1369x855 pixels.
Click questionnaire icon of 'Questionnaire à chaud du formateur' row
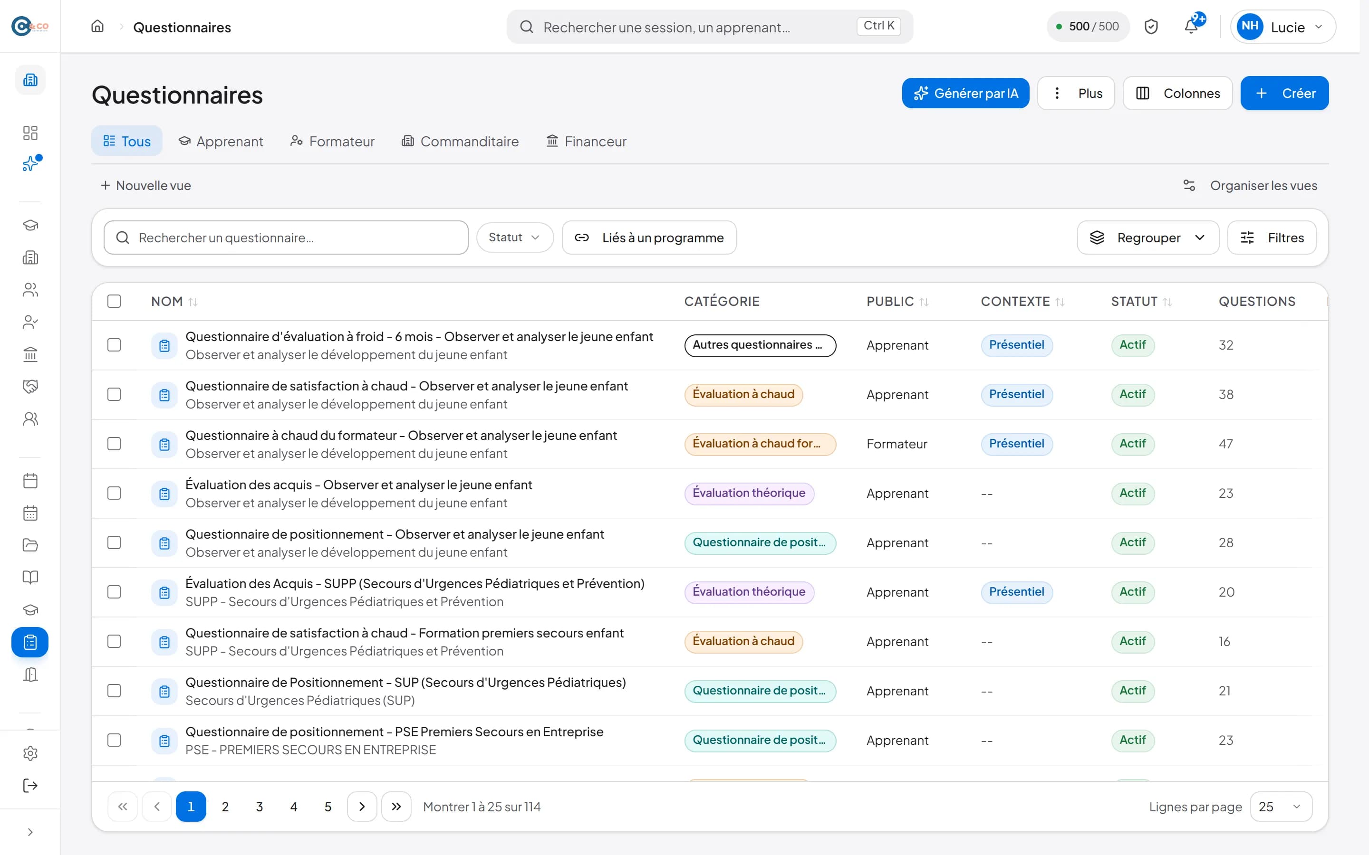(x=164, y=445)
